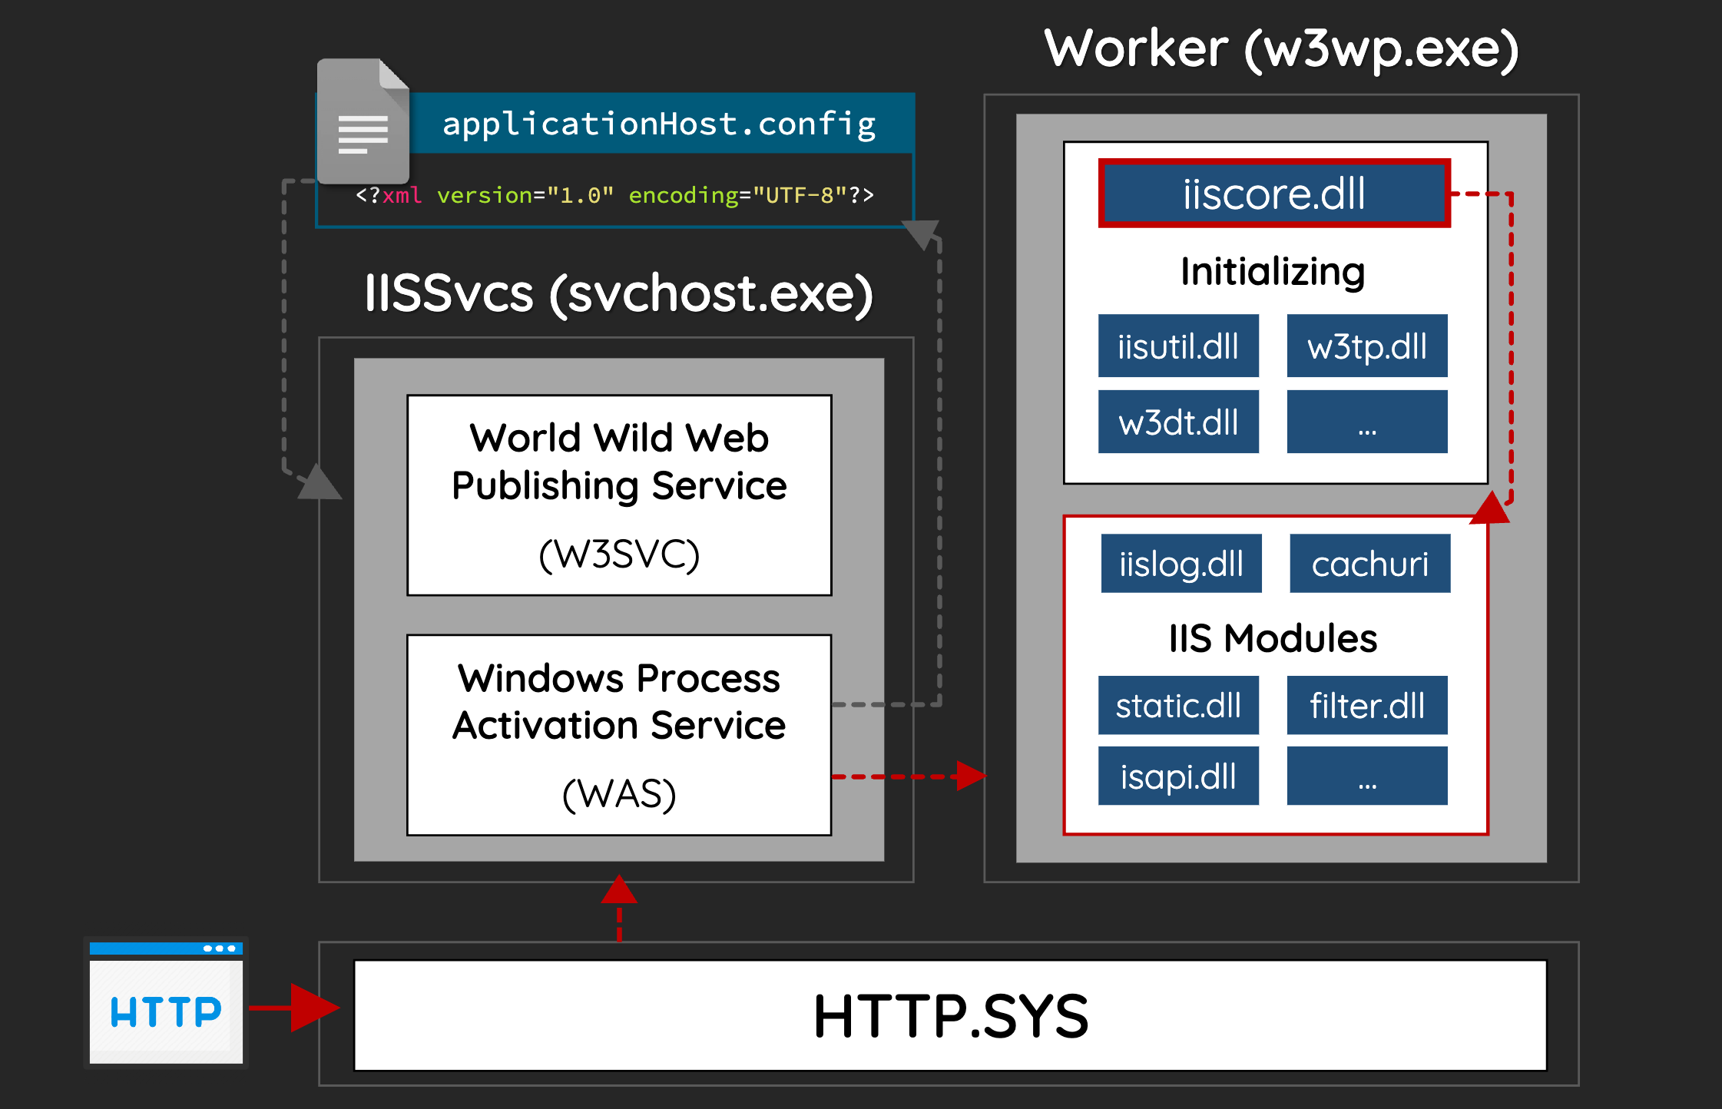Screen dimensions: 1722x1109
Task: Click the xml version encoding line
Action: tap(614, 195)
